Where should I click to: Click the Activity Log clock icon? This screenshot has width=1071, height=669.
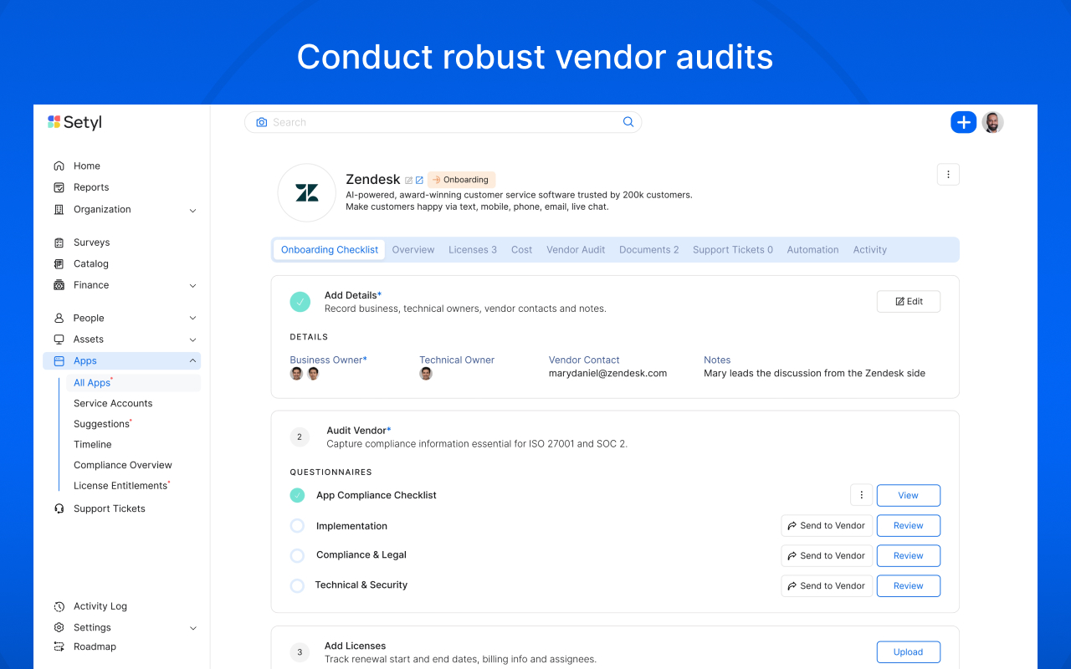[x=59, y=606]
